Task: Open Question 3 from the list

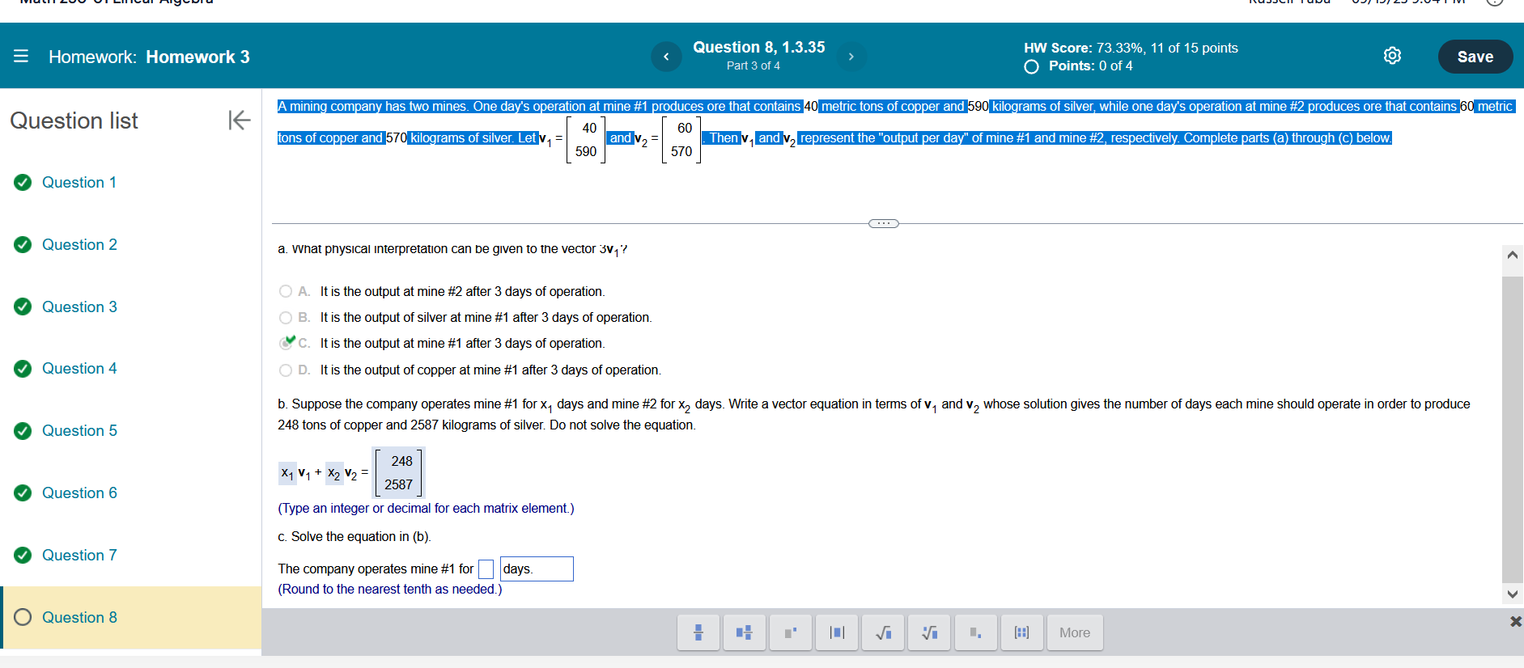Action: tap(79, 307)
